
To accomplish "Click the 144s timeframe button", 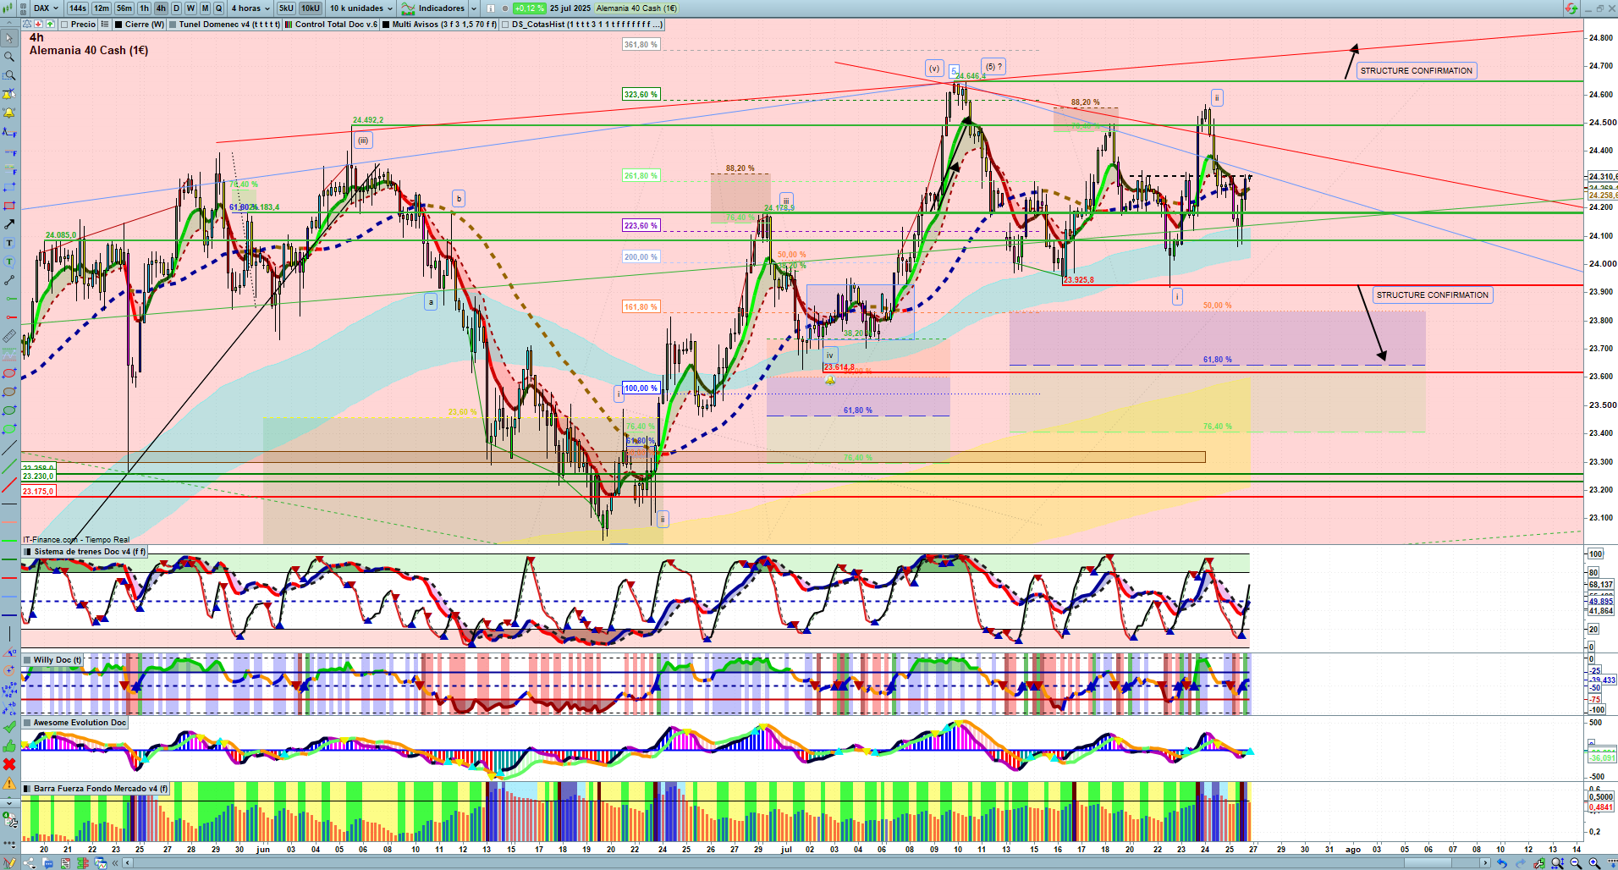I will [78, 8].
